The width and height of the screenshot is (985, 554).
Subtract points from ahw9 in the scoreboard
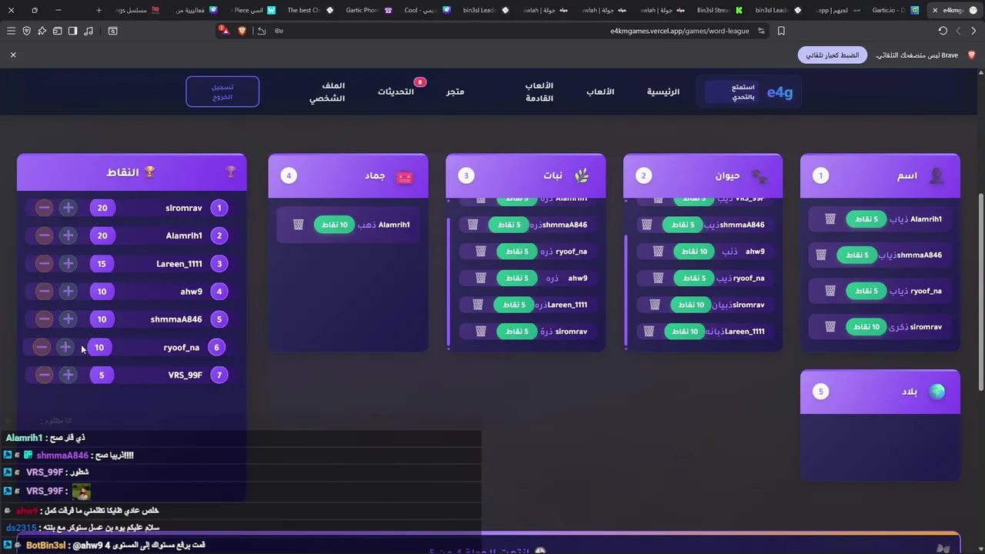(x=44, y=292)
